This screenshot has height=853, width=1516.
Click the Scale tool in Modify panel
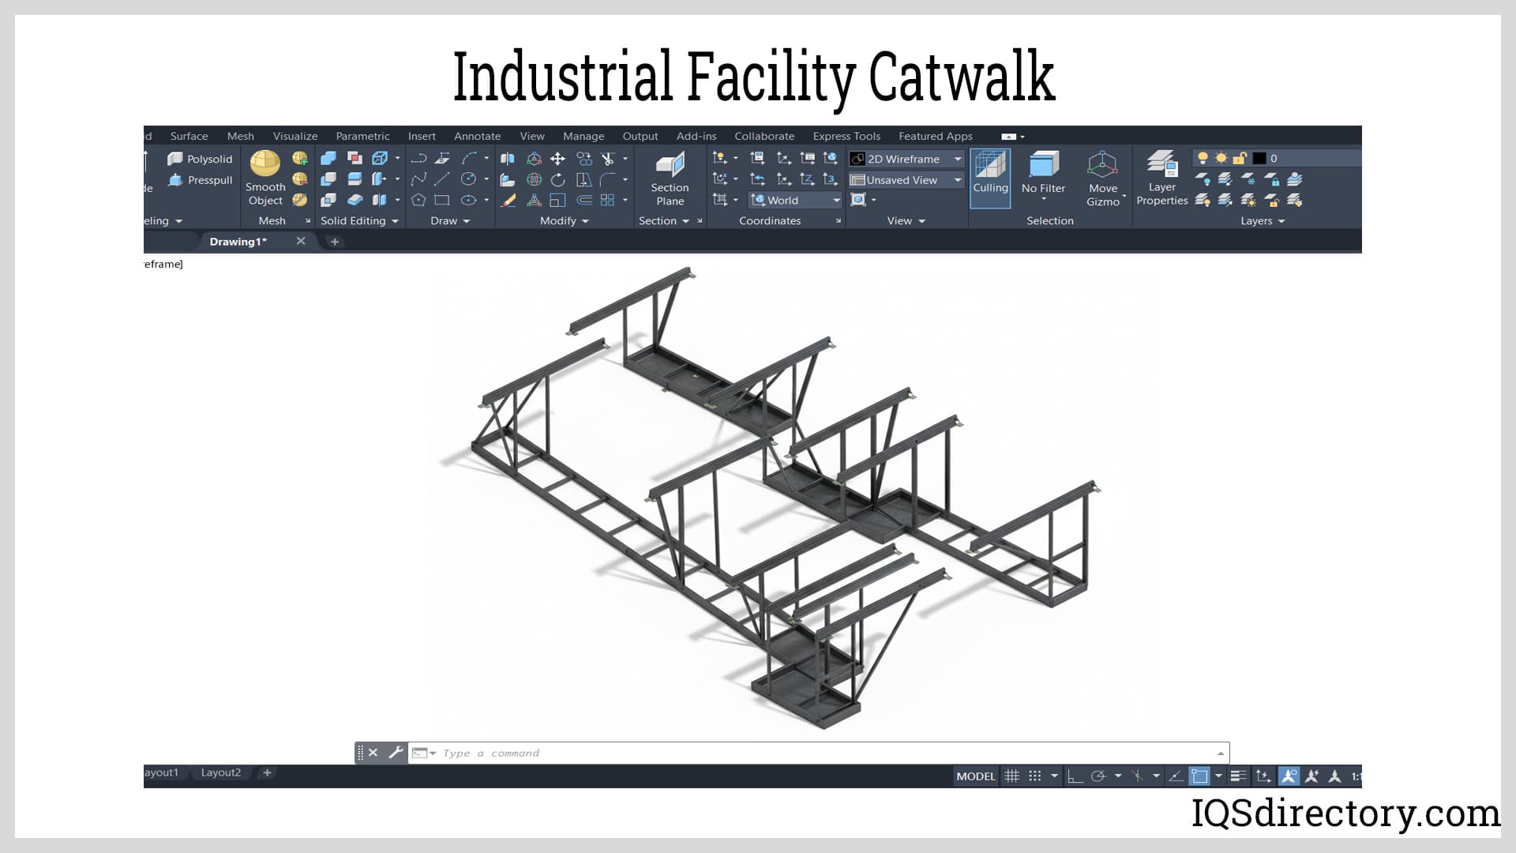coord(557,201)
